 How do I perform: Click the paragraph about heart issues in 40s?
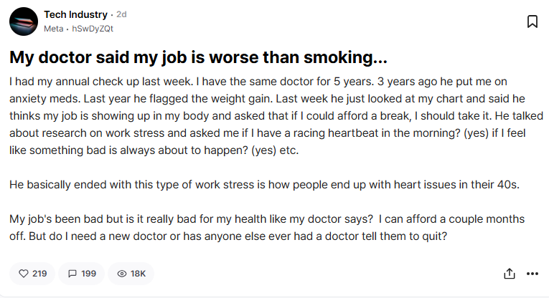(263, 185)
